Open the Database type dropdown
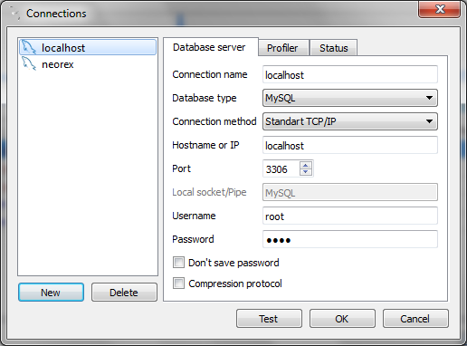467x346 pixels. (350, 98)
